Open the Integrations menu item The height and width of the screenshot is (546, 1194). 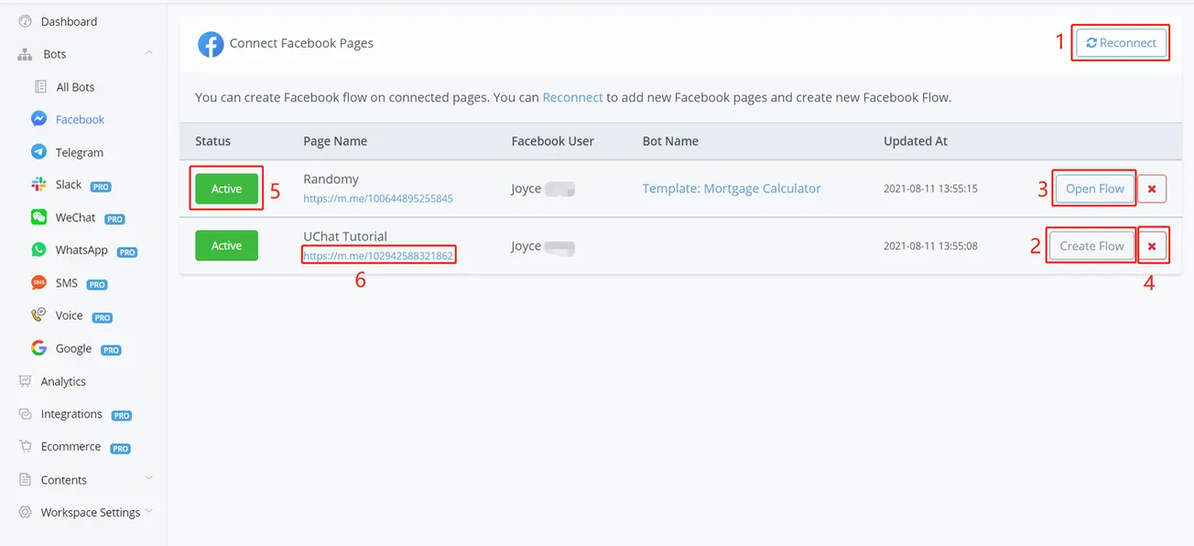tap(71, 414)
